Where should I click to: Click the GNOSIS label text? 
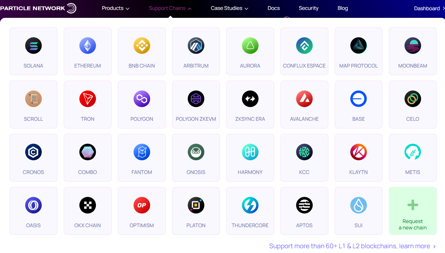coord(196,172)
